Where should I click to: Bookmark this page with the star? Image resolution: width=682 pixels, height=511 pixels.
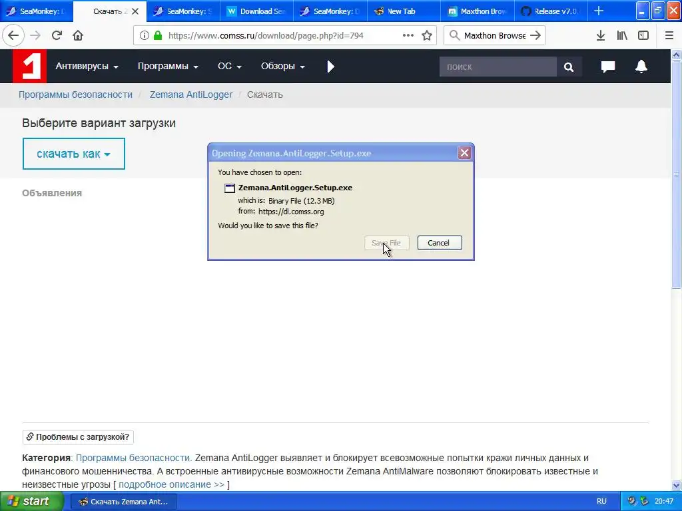coord(427,36)
